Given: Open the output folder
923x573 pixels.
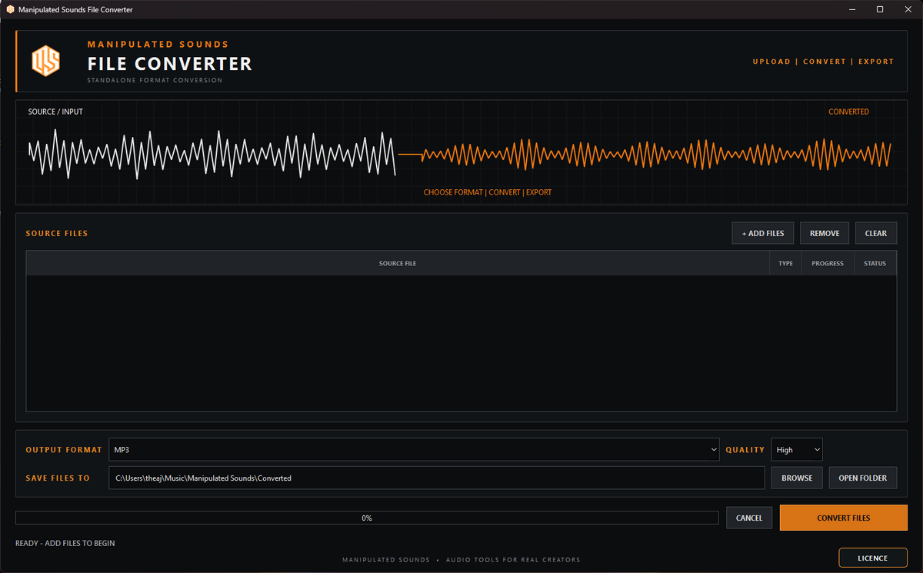Looking at the screenshot, I should point(862,478).
